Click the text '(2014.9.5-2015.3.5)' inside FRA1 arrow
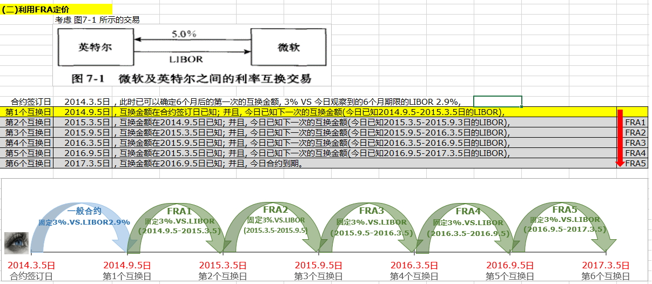 tap(179, 231)
